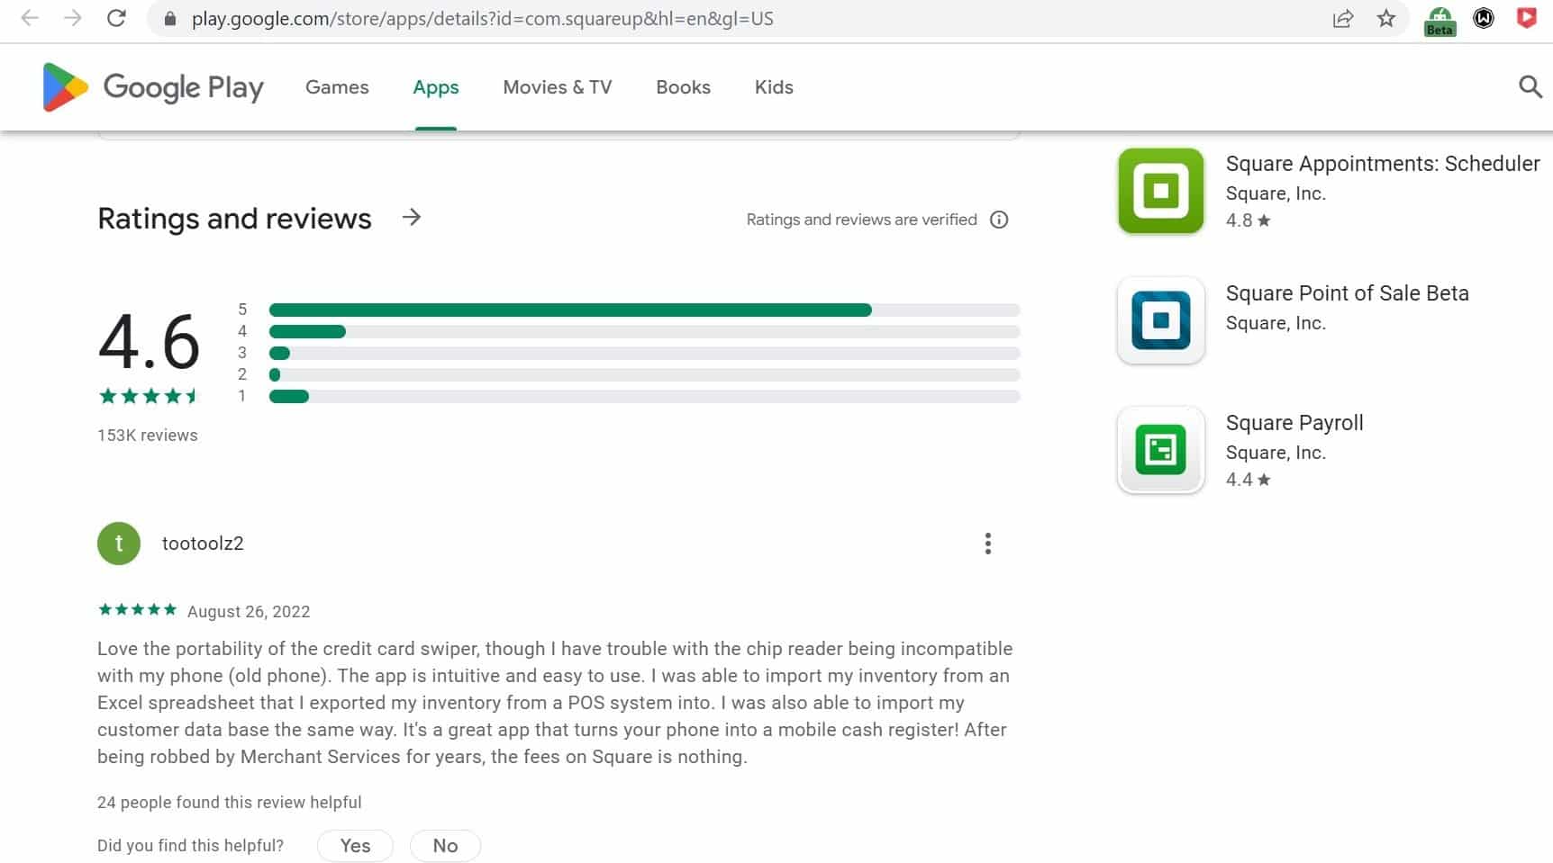The width and height of the screenshot is (1553, 863).
Task: Click the 4.4 star rating of Square Payroll
Action: (1248, 480)
